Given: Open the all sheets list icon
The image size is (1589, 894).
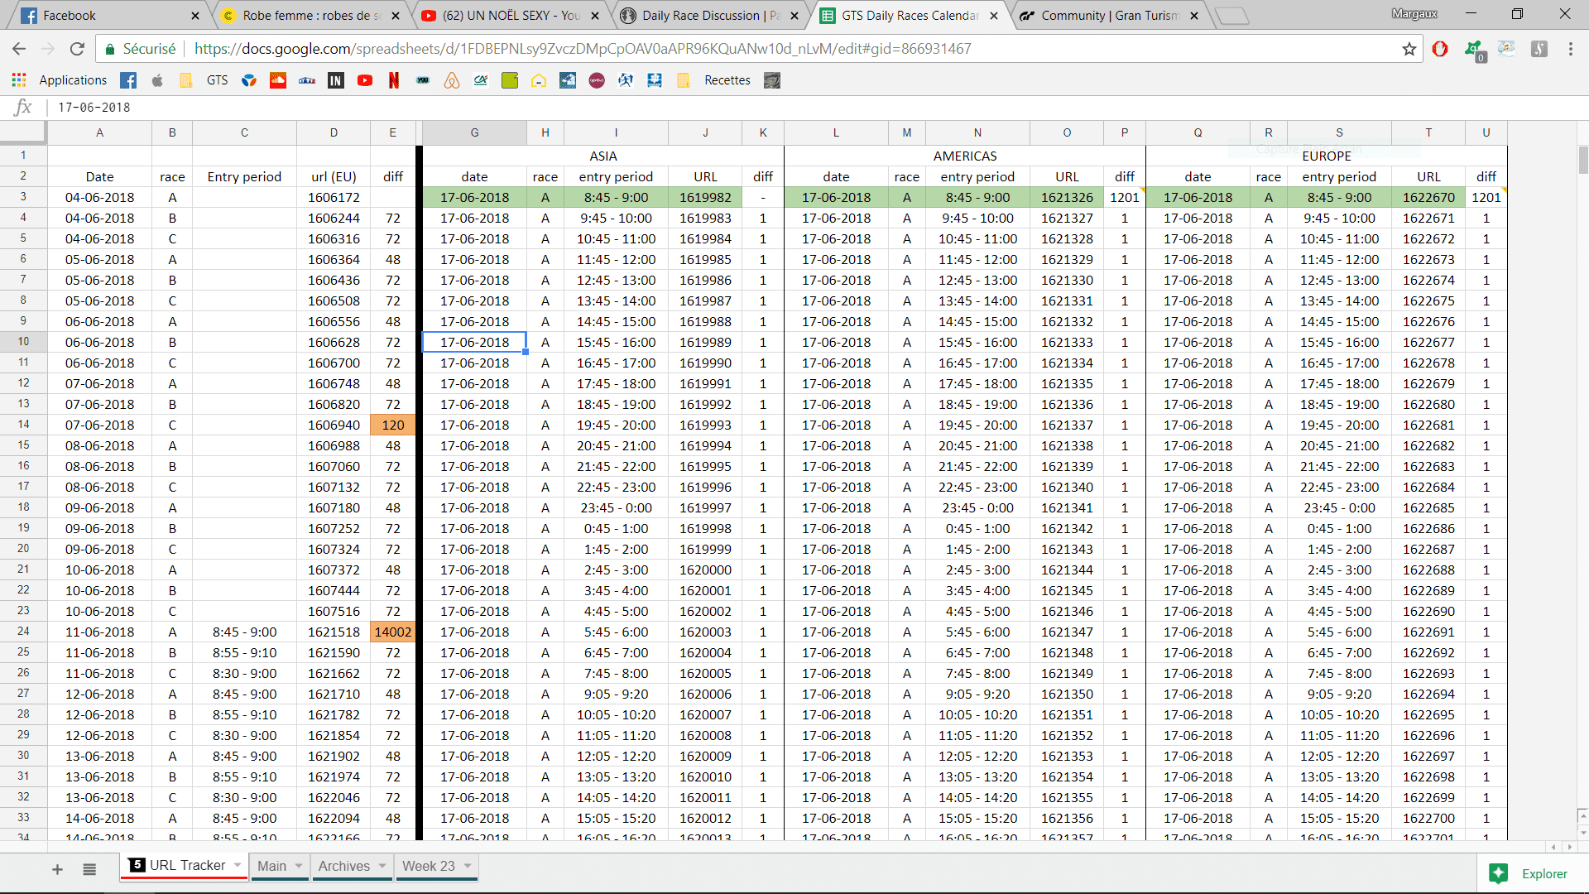Looking at the screenshot, I should (89, 869).
